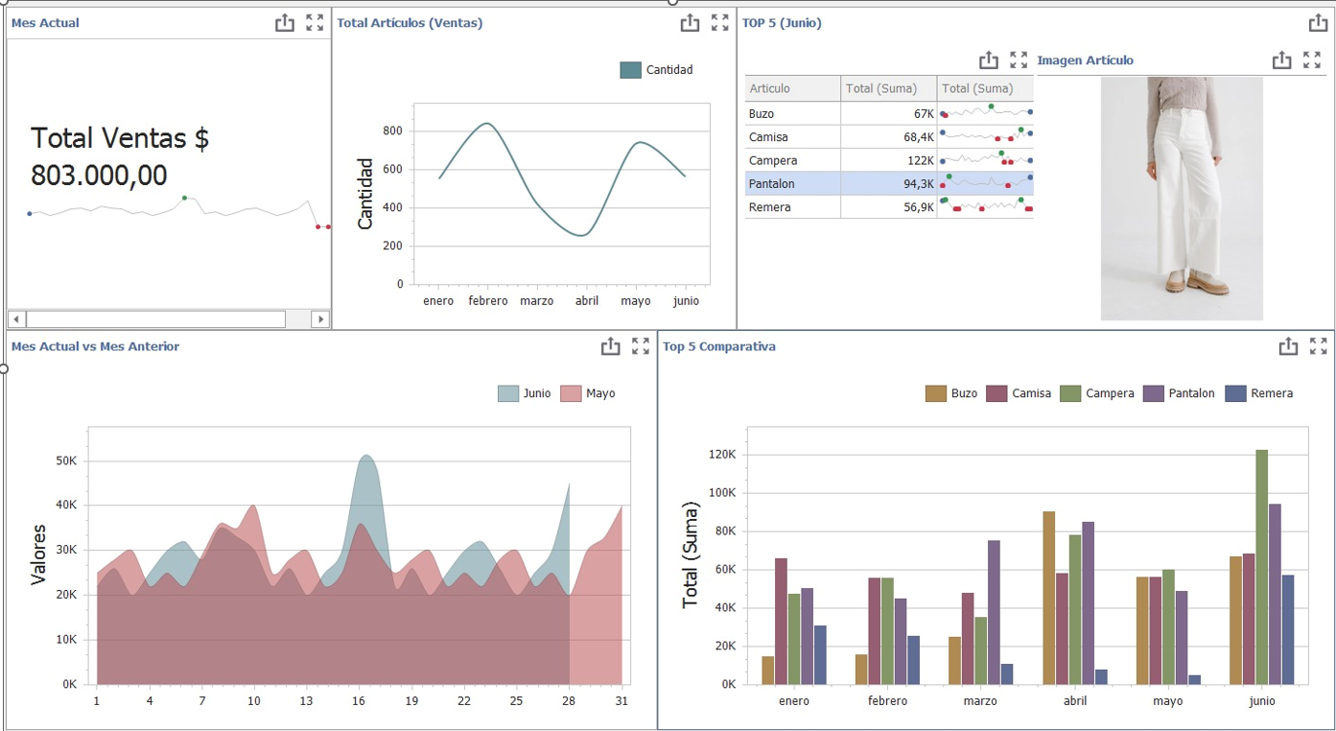
Task: Click the sparkline in the Campera row
Action: click(x=986, y=160)
